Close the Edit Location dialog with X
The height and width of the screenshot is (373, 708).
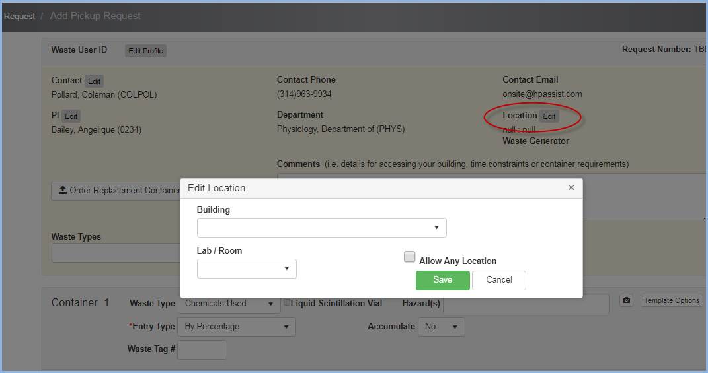571,188
